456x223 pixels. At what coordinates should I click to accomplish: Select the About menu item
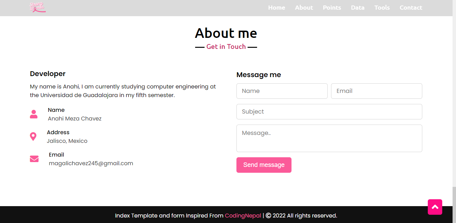(304, 8)
